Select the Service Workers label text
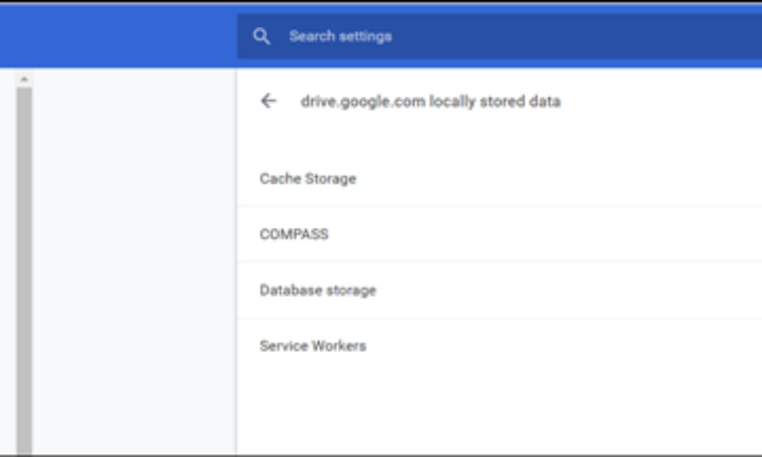762x457 pixels. click(x=312, y=346)
